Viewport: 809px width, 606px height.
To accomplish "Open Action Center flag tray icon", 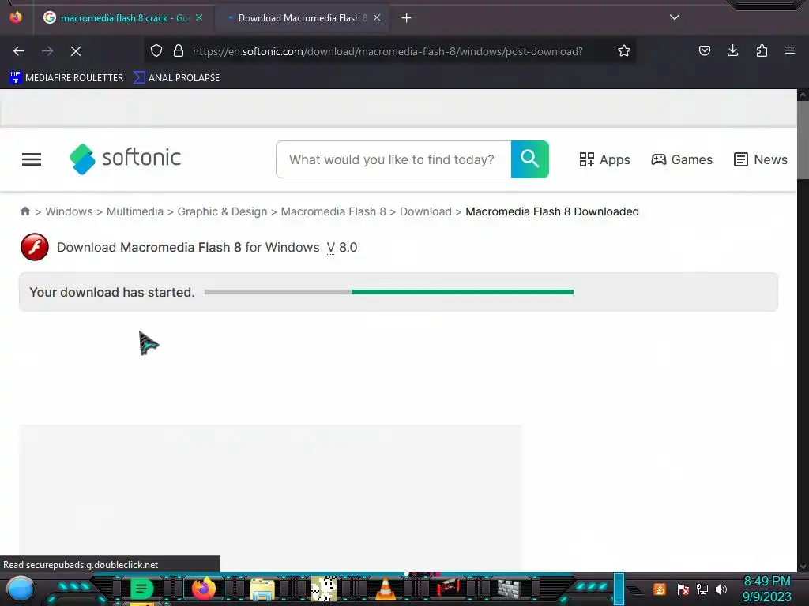I will (683, 589).
